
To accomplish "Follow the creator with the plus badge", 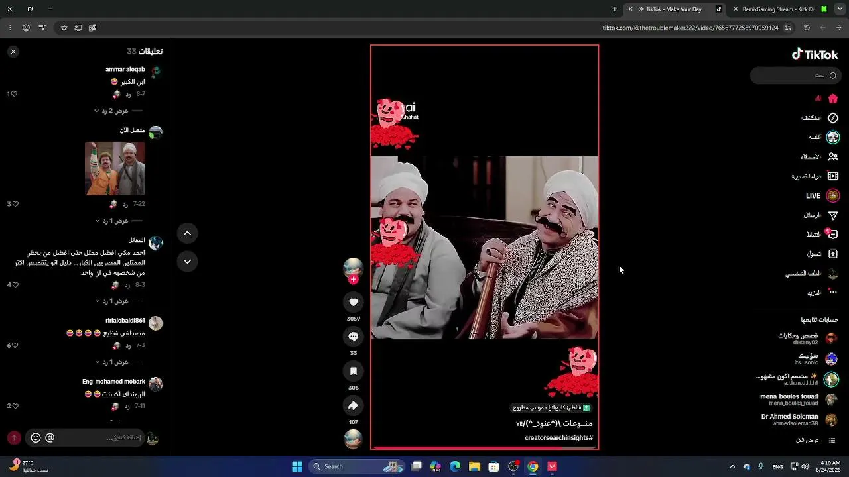I will [353, 280].
